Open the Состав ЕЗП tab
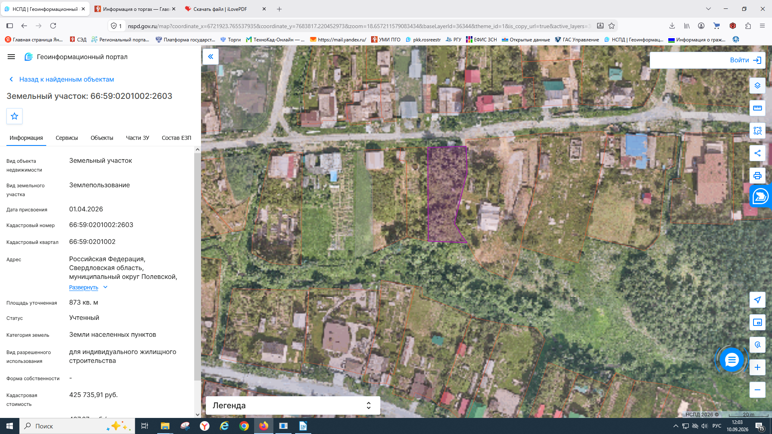This screenshot has width=772, height=434. pyautogui.click(x=177, y=138)
